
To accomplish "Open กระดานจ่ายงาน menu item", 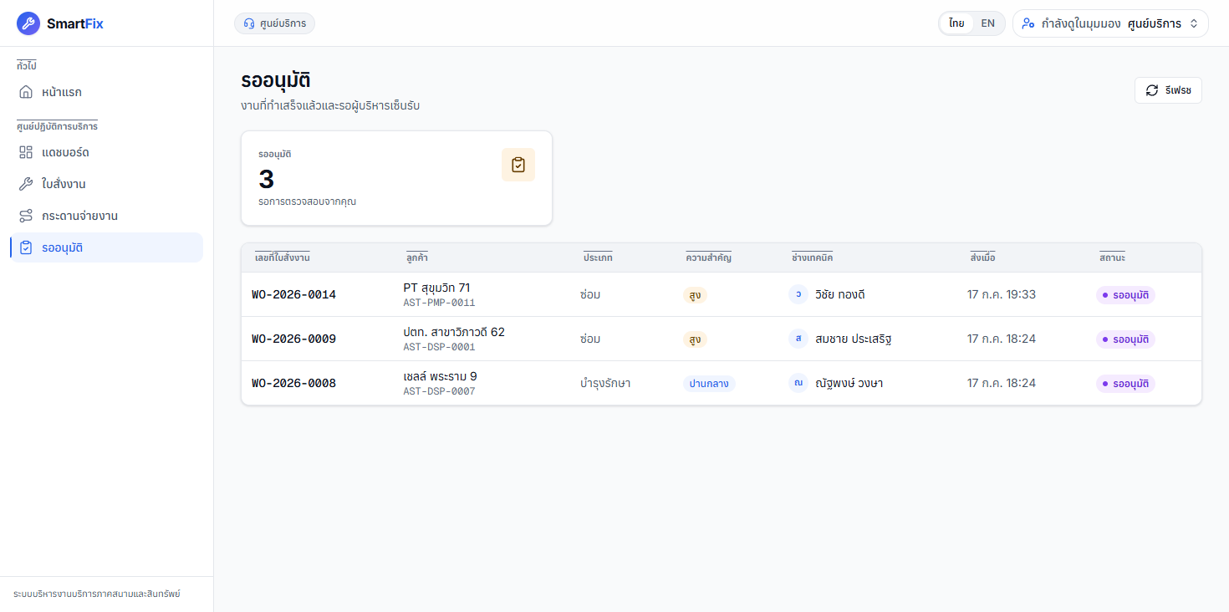I will [x=106, y=216].
